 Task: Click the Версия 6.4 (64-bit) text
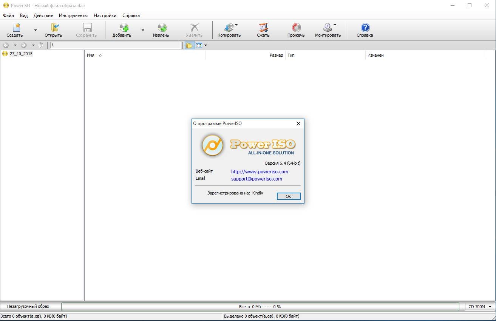[x=283, y=163]
